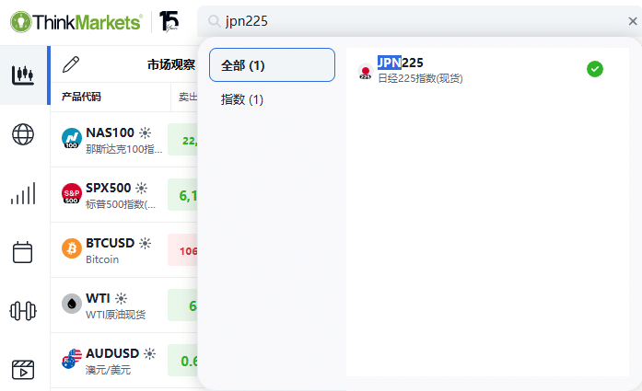Open the globe markets sidebar icon
Screen dimensions: 642x391
pos(23,134)
